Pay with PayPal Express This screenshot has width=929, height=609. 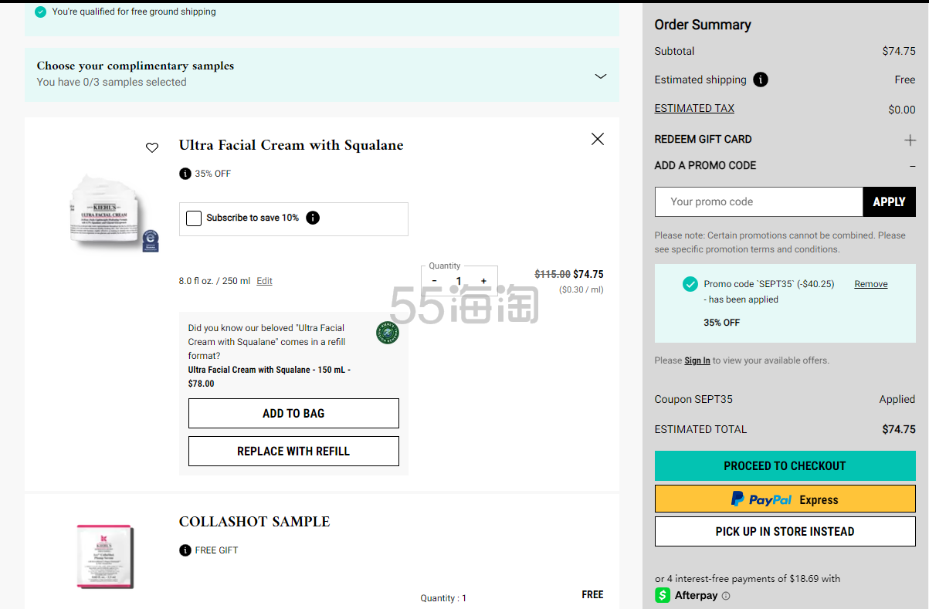[x=785, y=499]
